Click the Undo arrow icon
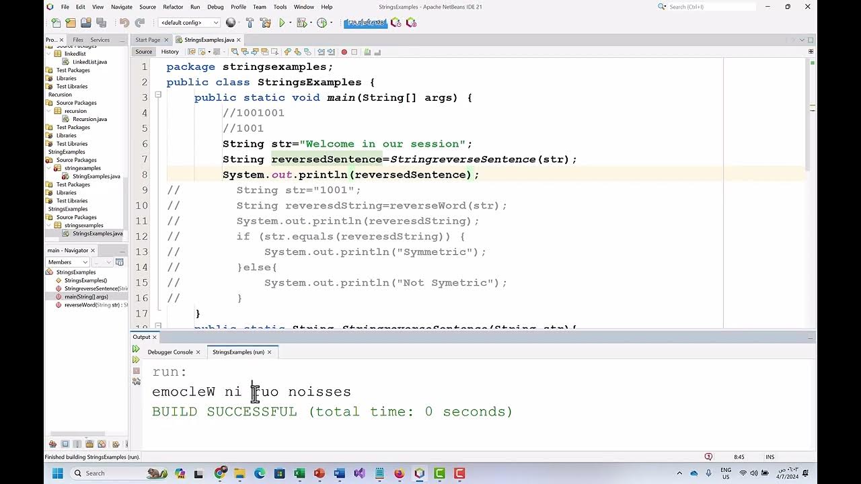This screenshot has width=861, height=484. [124, 23]
